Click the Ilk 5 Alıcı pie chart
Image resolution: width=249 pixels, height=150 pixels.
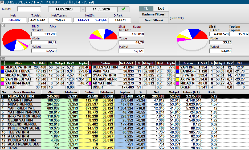[17, 40]
